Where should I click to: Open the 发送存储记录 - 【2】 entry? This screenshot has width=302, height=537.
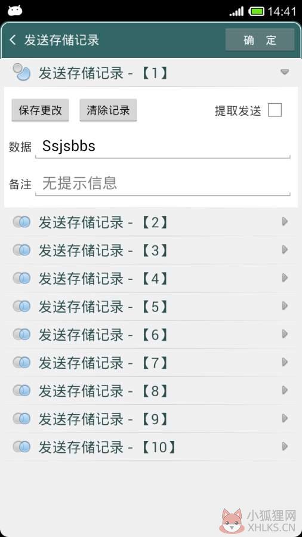click(151, 222)
